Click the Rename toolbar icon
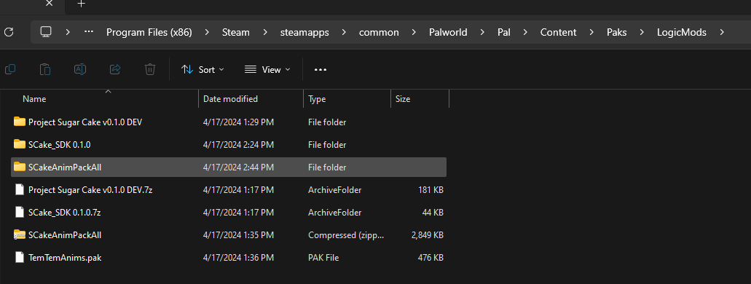 pyautogui.click(x=80, y=69)
